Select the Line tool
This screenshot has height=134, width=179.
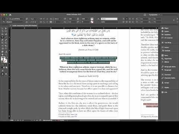6,37
